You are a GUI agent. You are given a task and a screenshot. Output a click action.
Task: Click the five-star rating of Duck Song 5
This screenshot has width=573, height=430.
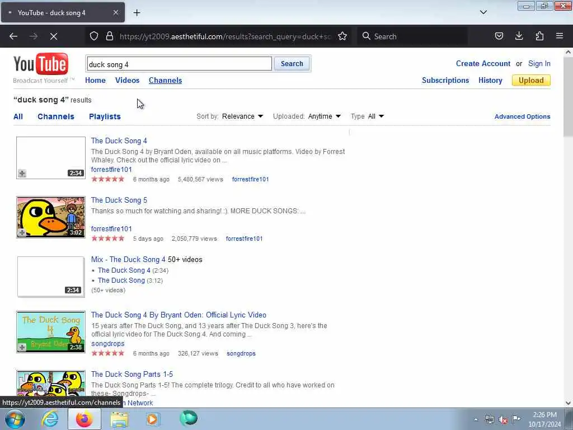(108, 239)
